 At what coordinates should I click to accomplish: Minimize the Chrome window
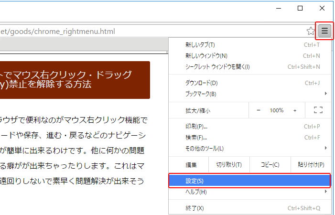point(279,8)
